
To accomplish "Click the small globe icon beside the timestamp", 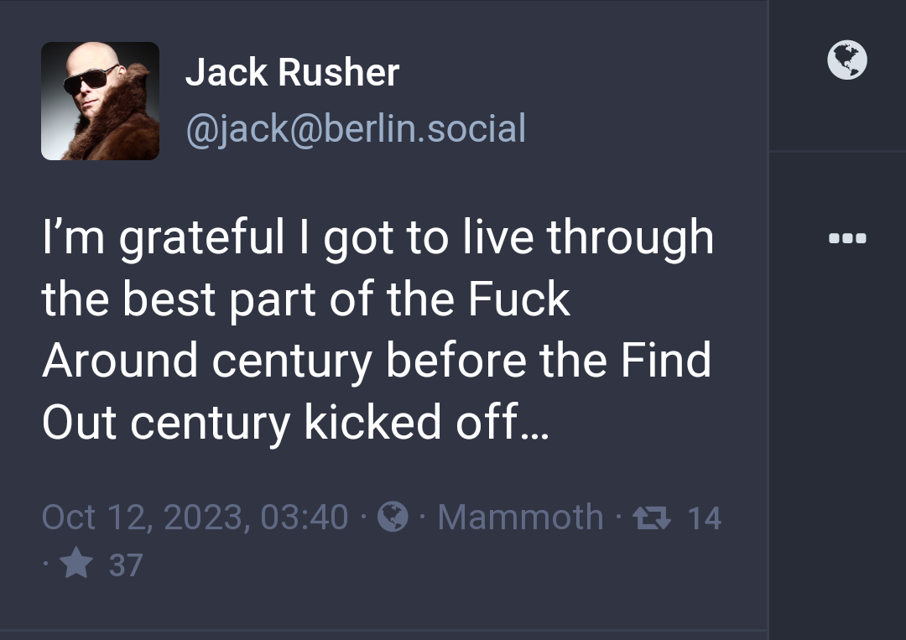I will click(x=393, y=517).
